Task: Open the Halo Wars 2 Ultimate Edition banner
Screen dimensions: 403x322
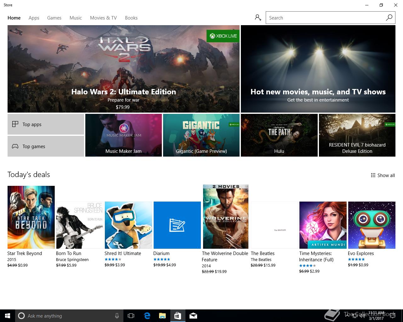Action: click(x=123, y=69)
